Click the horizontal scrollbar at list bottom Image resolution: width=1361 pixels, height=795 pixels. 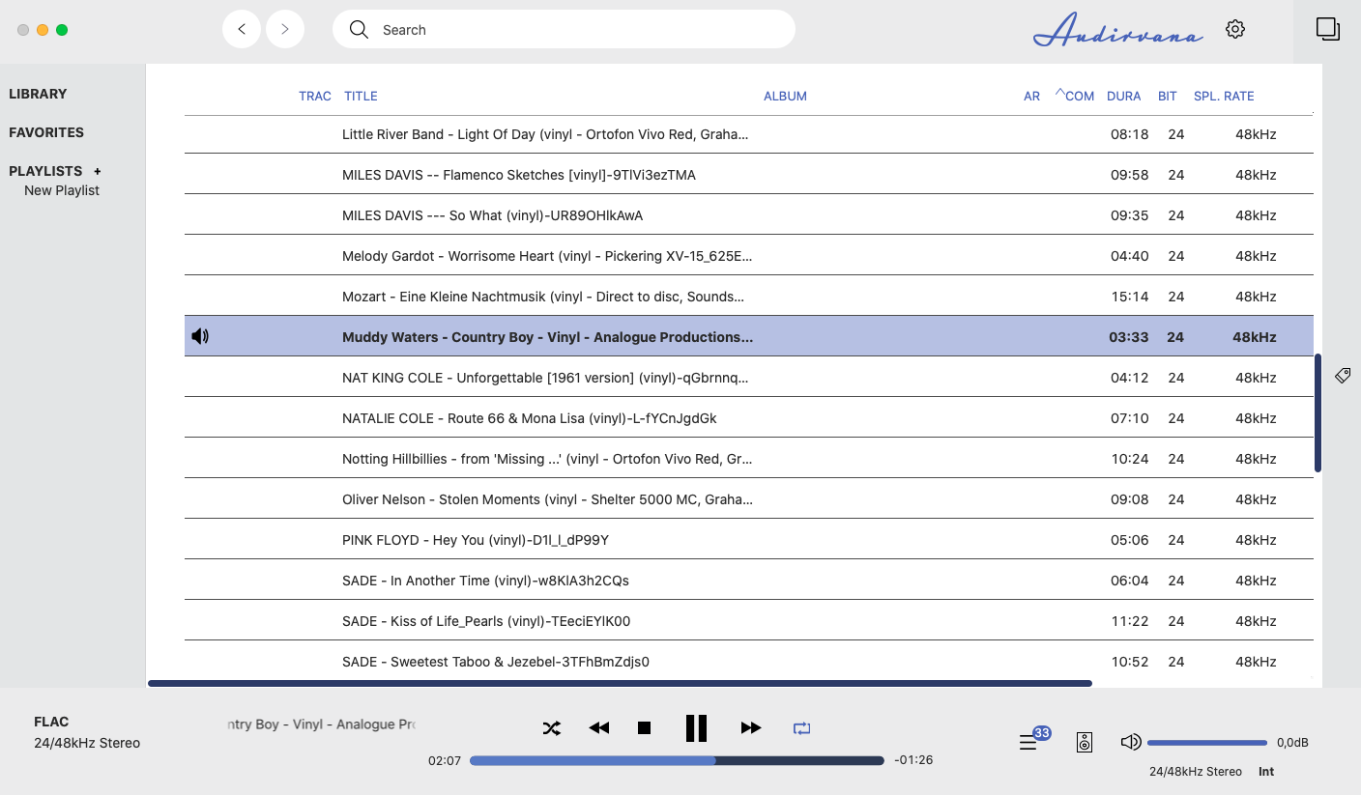coord(620,683)
